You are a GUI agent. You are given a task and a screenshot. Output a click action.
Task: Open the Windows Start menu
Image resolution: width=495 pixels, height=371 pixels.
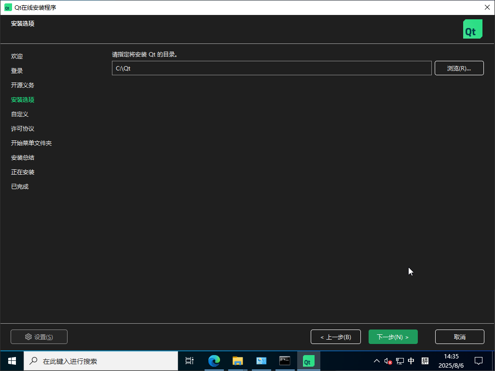click(12, 360)
